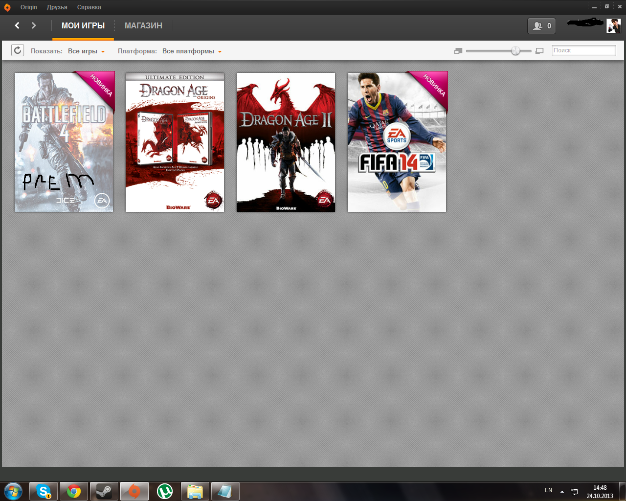Viewport: 626px width, 501px height.
Task: Close the Origin window
Action: (x=619, y=7)
